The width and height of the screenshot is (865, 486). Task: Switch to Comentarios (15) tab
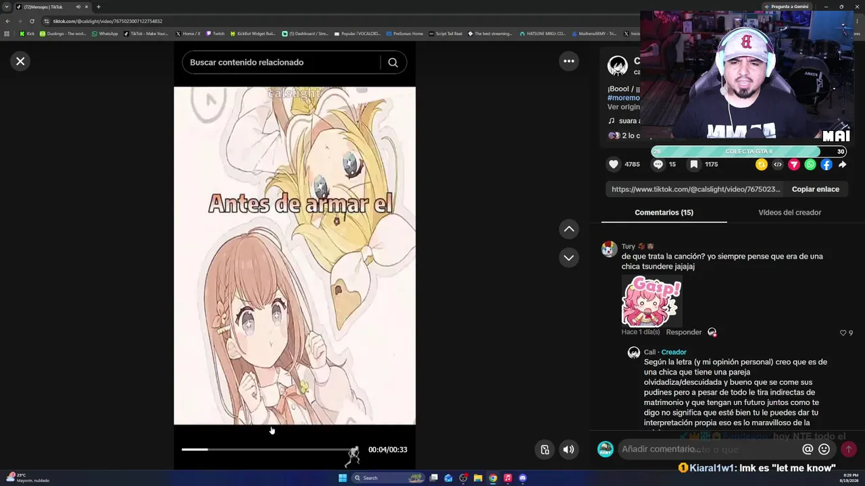[664, 213]
